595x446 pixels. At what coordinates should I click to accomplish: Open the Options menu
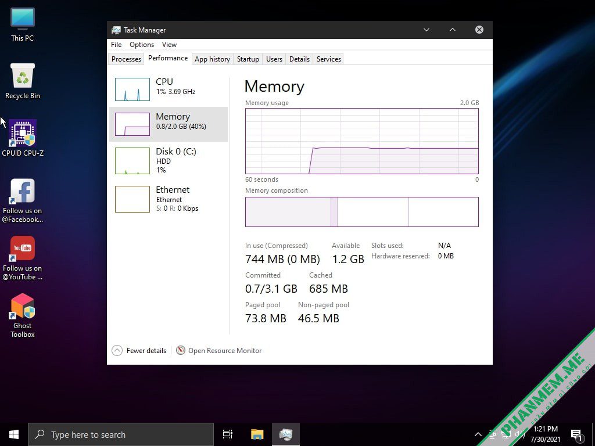click(x=142, y=45)
